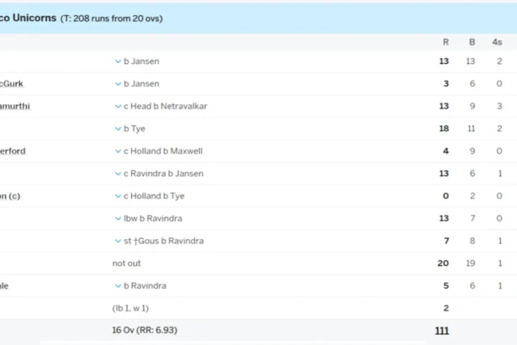Screen dimensions: 517x345
Task: Expand the first 'b Tye' dismissal chevron
Action: (x=118, y=129)
